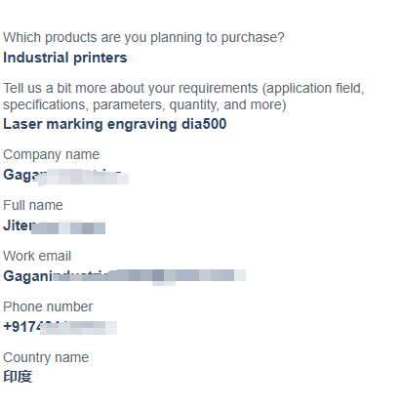Click the word Gagani in the email
Viewport: 402px width, 407px height.
point(27,276)
